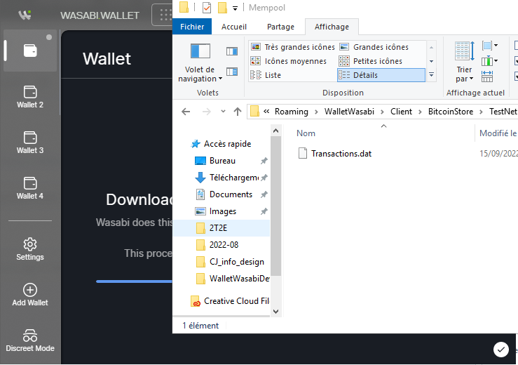Open recent locations dropdown
518x365 pixels.
[223, 112]
